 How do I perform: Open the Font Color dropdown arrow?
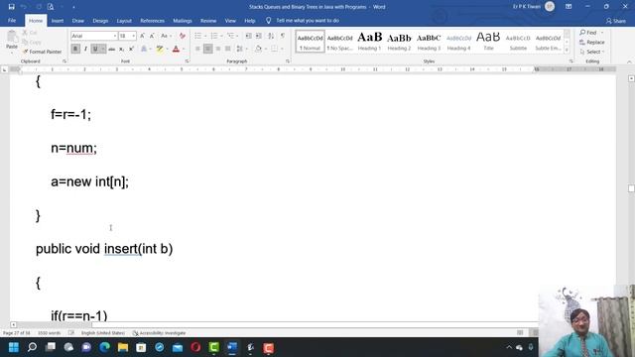coord(184,49)
